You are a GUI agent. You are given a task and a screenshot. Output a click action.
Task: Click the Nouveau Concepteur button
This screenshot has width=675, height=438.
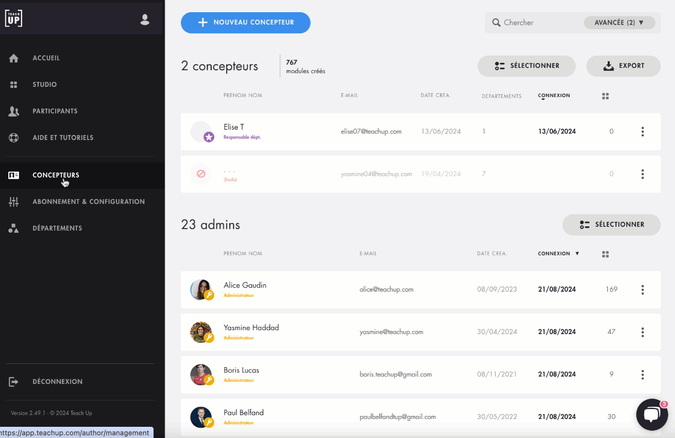tap(246, 22)
